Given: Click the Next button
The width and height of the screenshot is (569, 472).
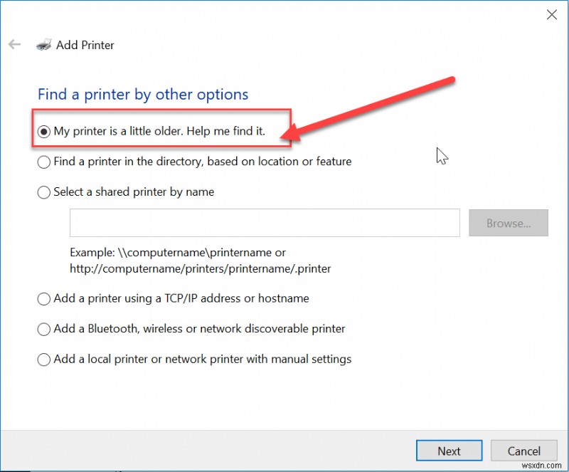Looking at the screenshot, I should click(449, 450).
